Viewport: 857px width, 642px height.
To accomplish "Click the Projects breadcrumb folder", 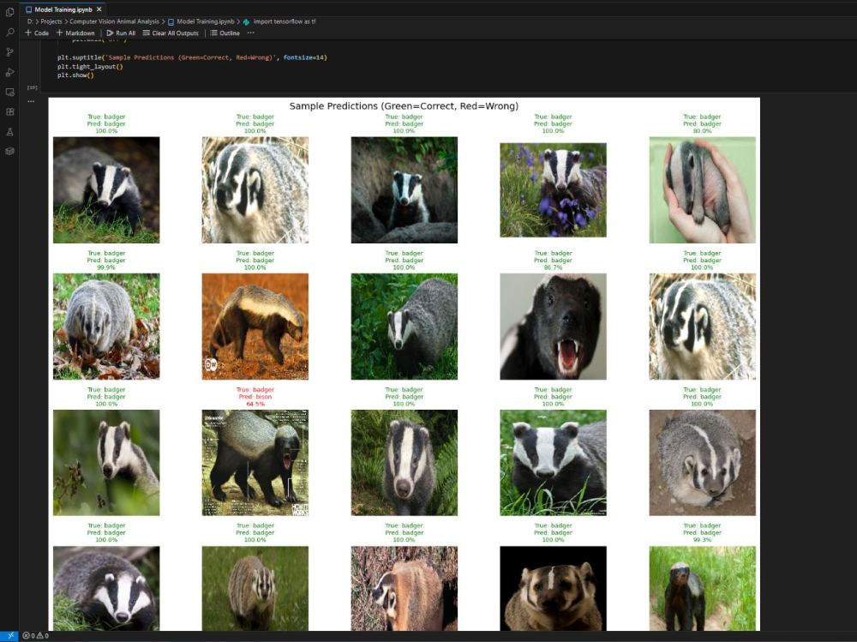I will coord(51,21).
